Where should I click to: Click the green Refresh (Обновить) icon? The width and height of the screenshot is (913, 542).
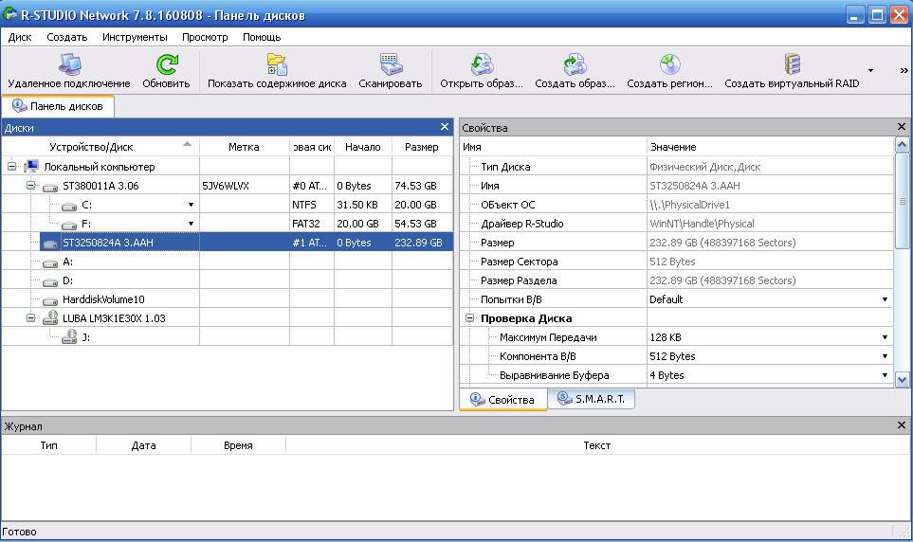(x=166, y=64)
